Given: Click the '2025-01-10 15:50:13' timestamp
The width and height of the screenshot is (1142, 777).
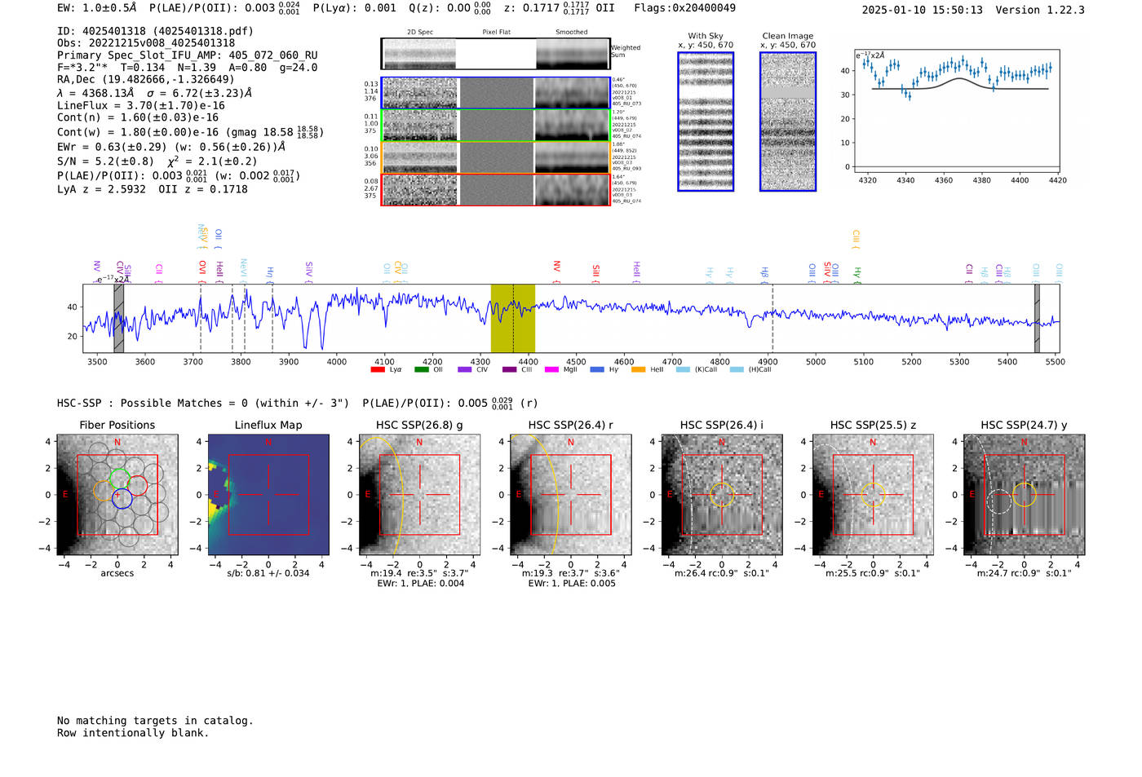Looking at the screenshot, I should 923,10.
